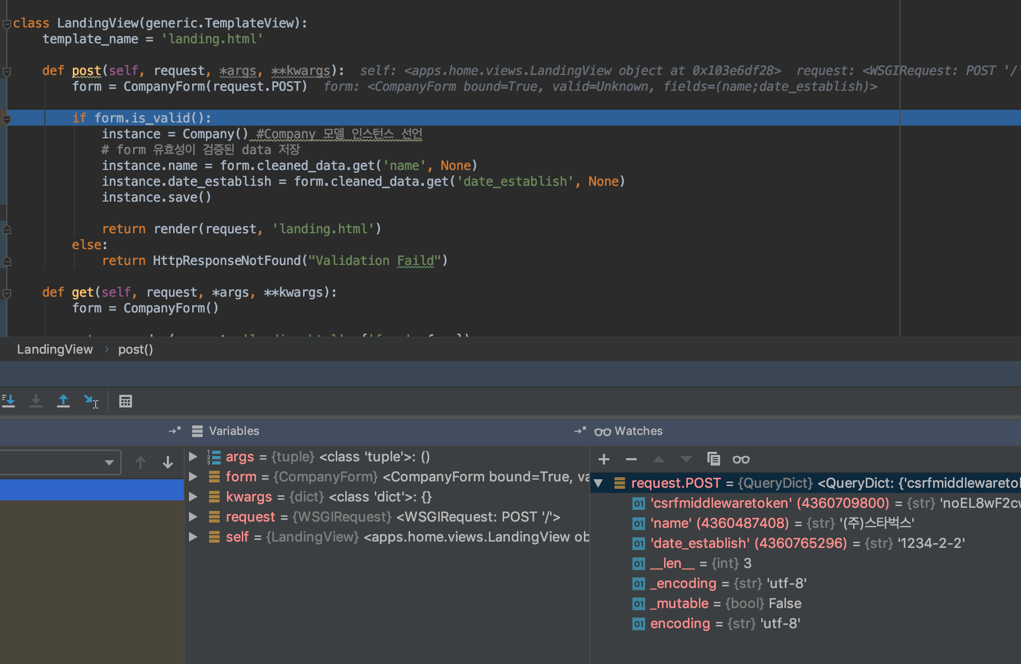Select the Watches panel tab
The image size is (1021, 664).
click(x=638, y=431)
